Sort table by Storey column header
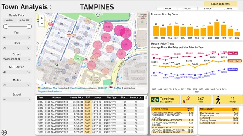Screen dimensions: 243x136 pyautogui.click(x=97, y=97)
